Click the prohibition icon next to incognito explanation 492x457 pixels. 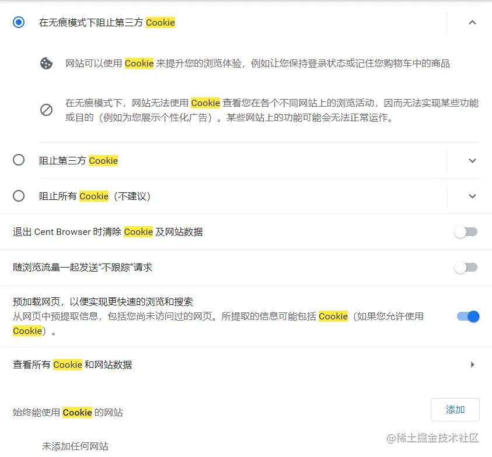click(x=47, y=110)
